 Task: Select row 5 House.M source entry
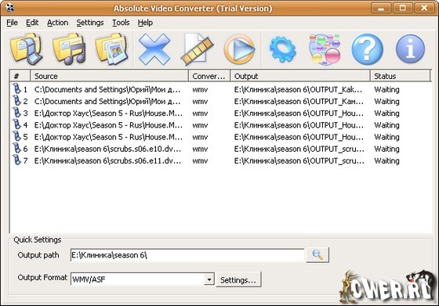108,137
